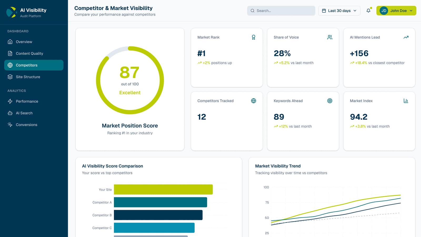Open the Overview home icon

[x=10, y=42]
